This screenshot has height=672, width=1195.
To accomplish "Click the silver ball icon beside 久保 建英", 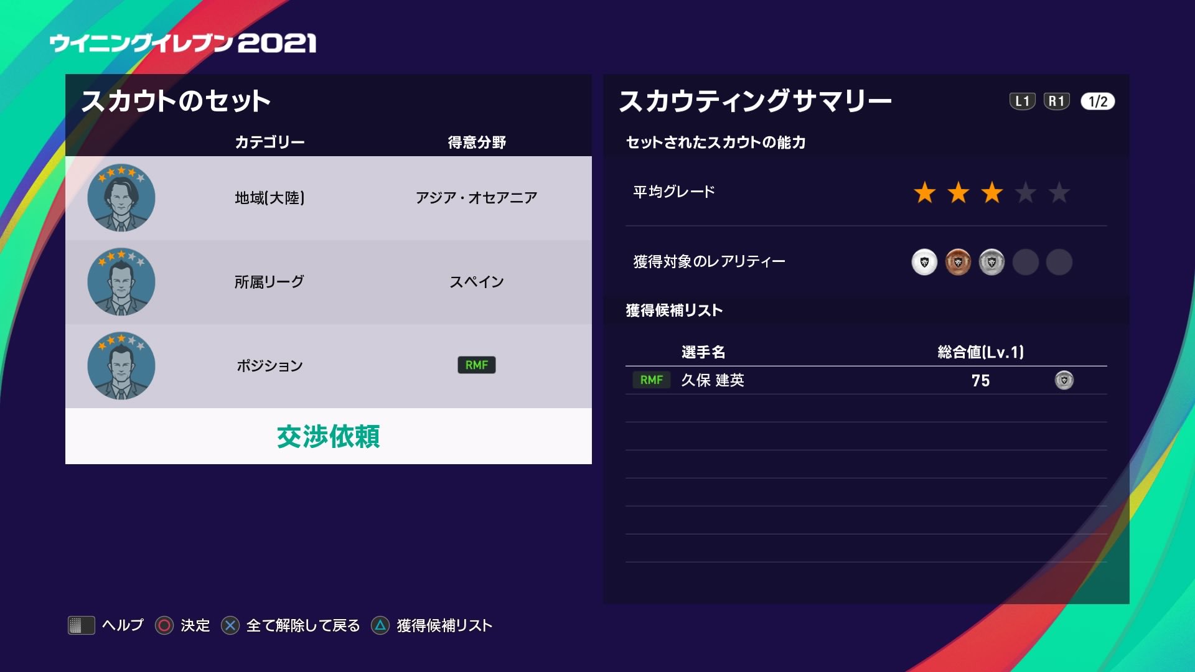I will click(x=1064, y=380).
